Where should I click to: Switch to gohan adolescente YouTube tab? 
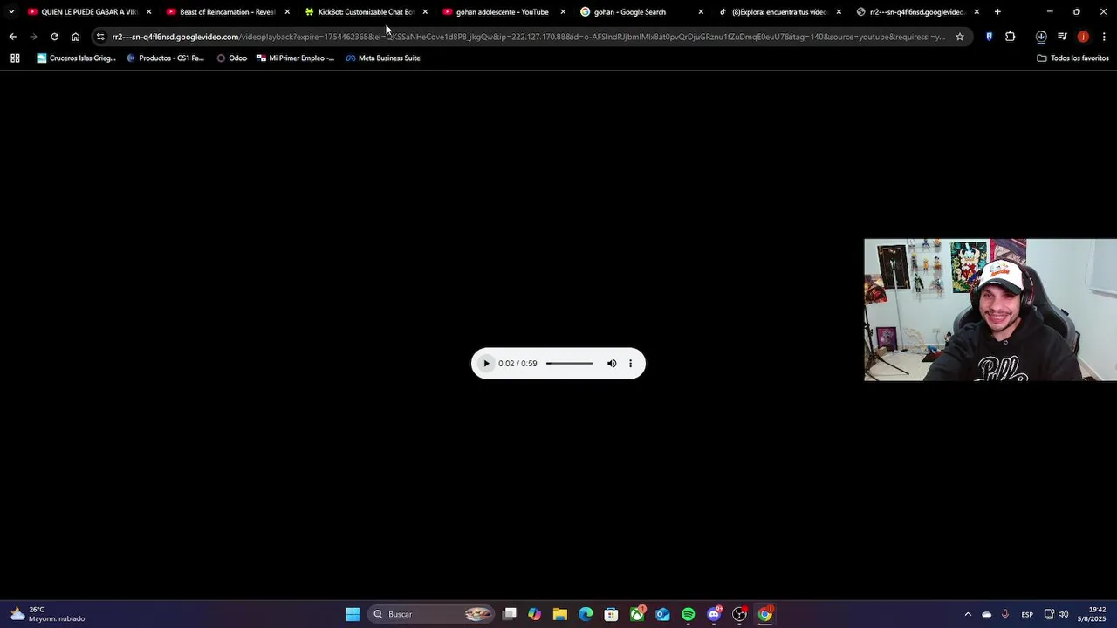[504, 12]
